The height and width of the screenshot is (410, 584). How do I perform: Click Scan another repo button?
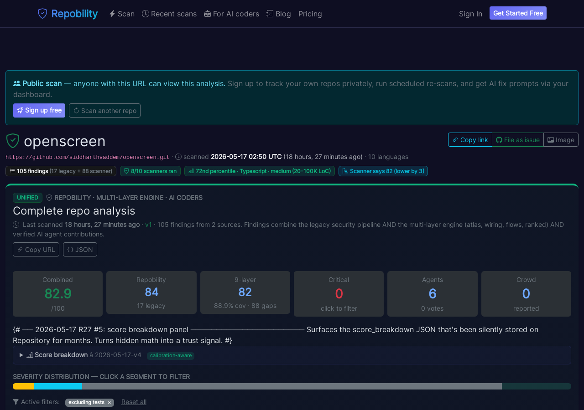click(x=104, y=110)
